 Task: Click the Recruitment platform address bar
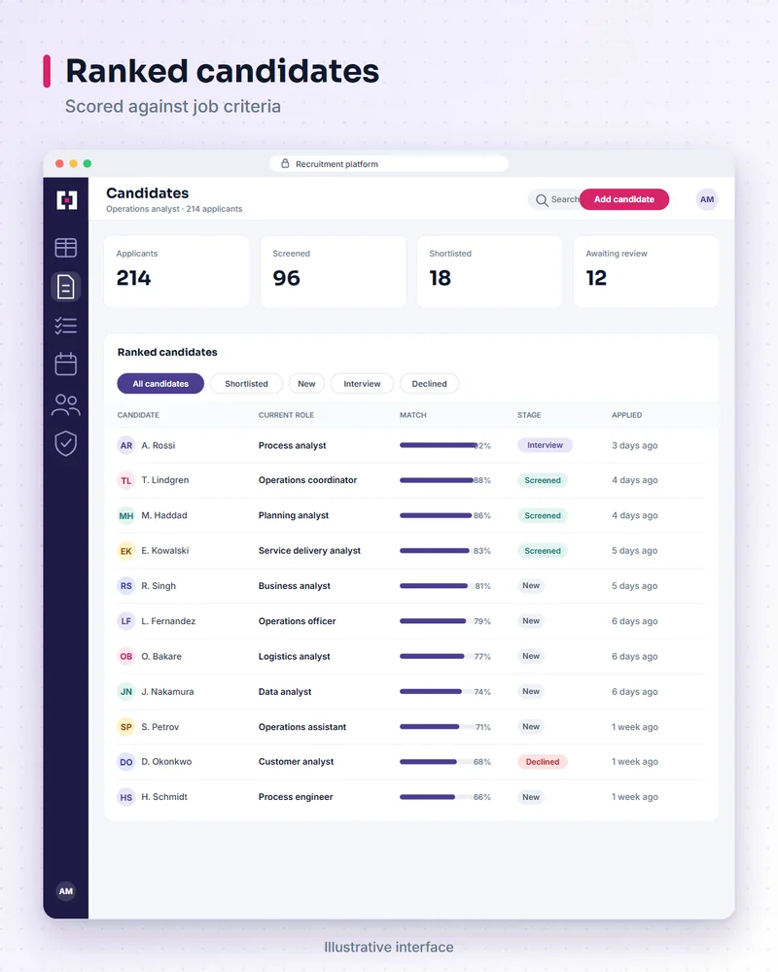coord(389,163)
